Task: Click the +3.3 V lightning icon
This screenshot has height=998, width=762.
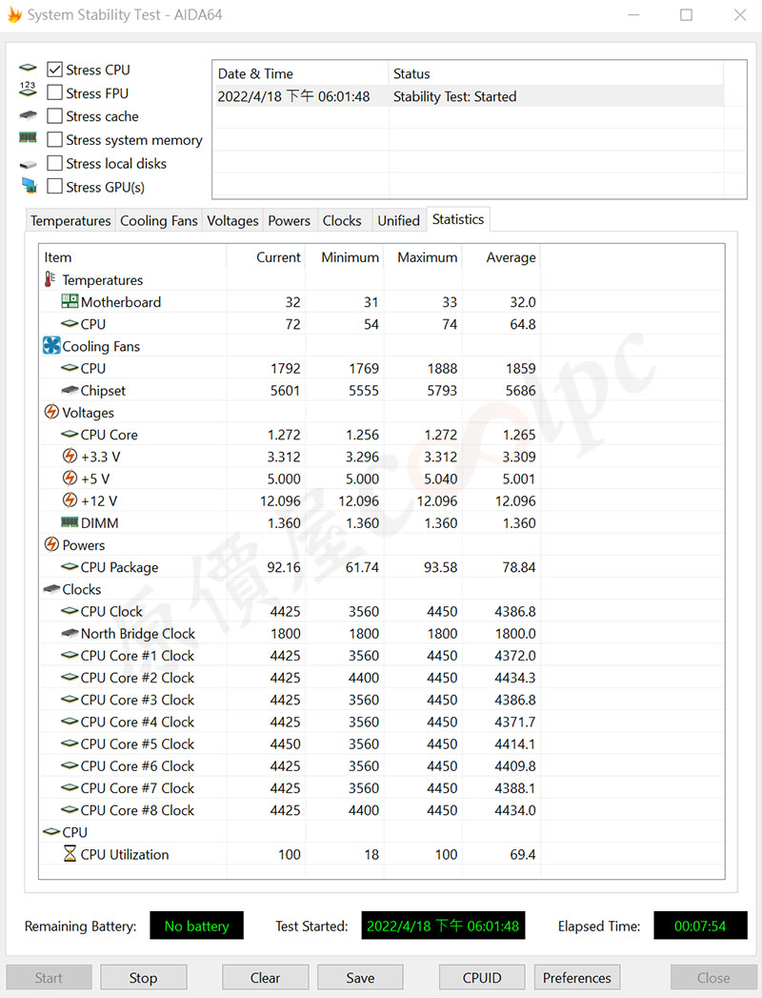Action: pos(70,456)
